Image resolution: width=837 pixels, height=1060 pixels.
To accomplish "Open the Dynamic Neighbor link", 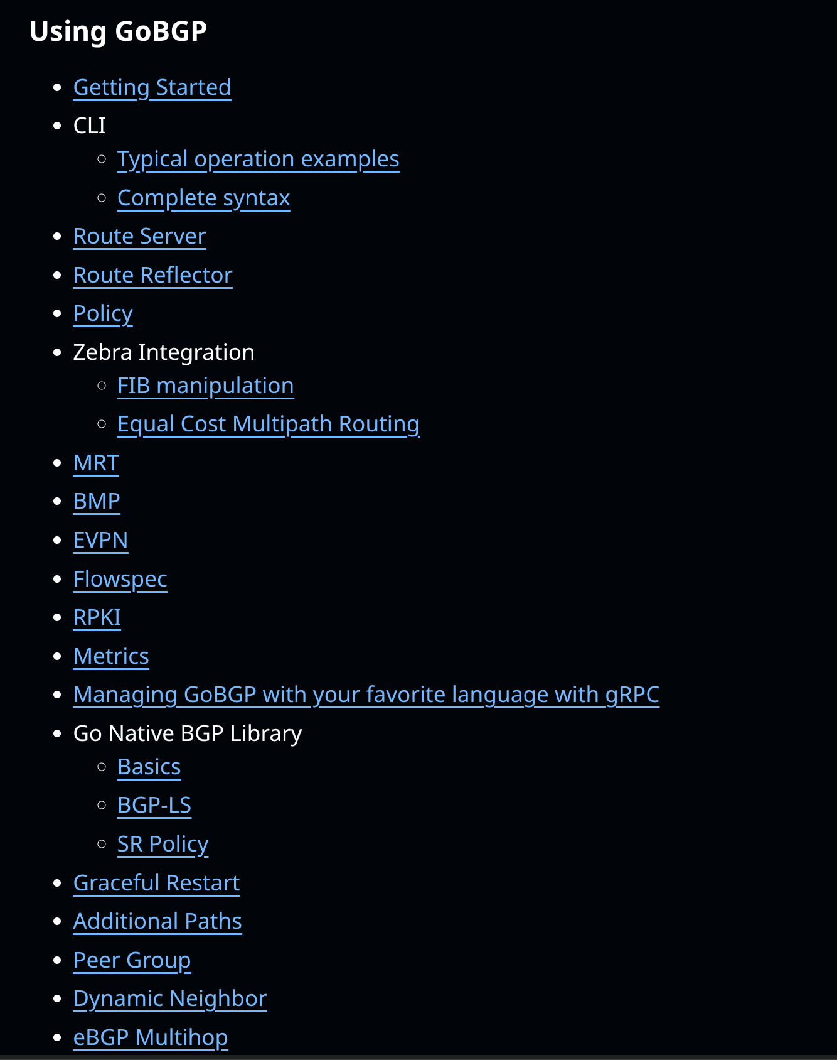I will pos(169,998).
